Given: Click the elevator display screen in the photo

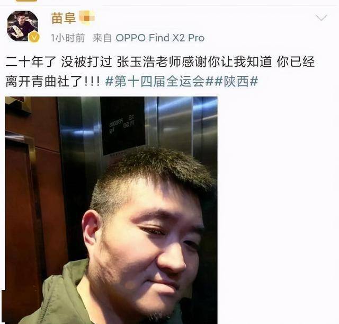Looking at the screenshot, I should click(123, 126).
